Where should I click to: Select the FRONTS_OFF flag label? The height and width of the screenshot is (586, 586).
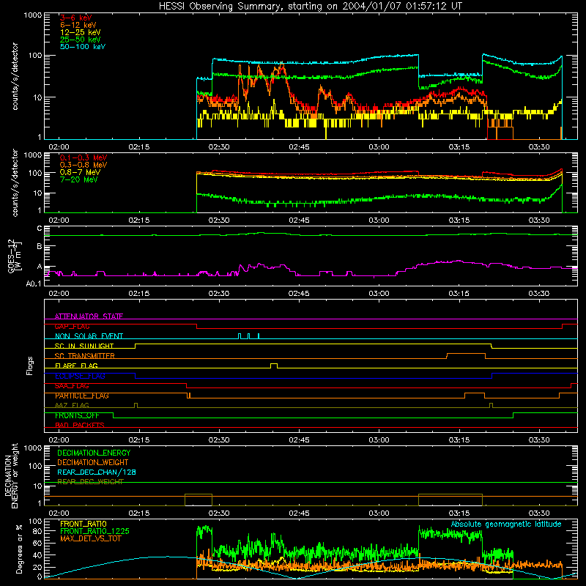coord(77,415)
